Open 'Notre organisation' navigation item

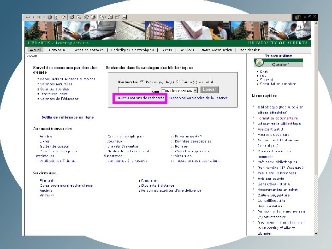click(217, 50)
